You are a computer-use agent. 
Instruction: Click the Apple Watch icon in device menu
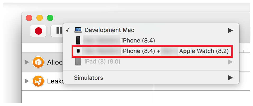pyautogui.click(x=78, y=51)
